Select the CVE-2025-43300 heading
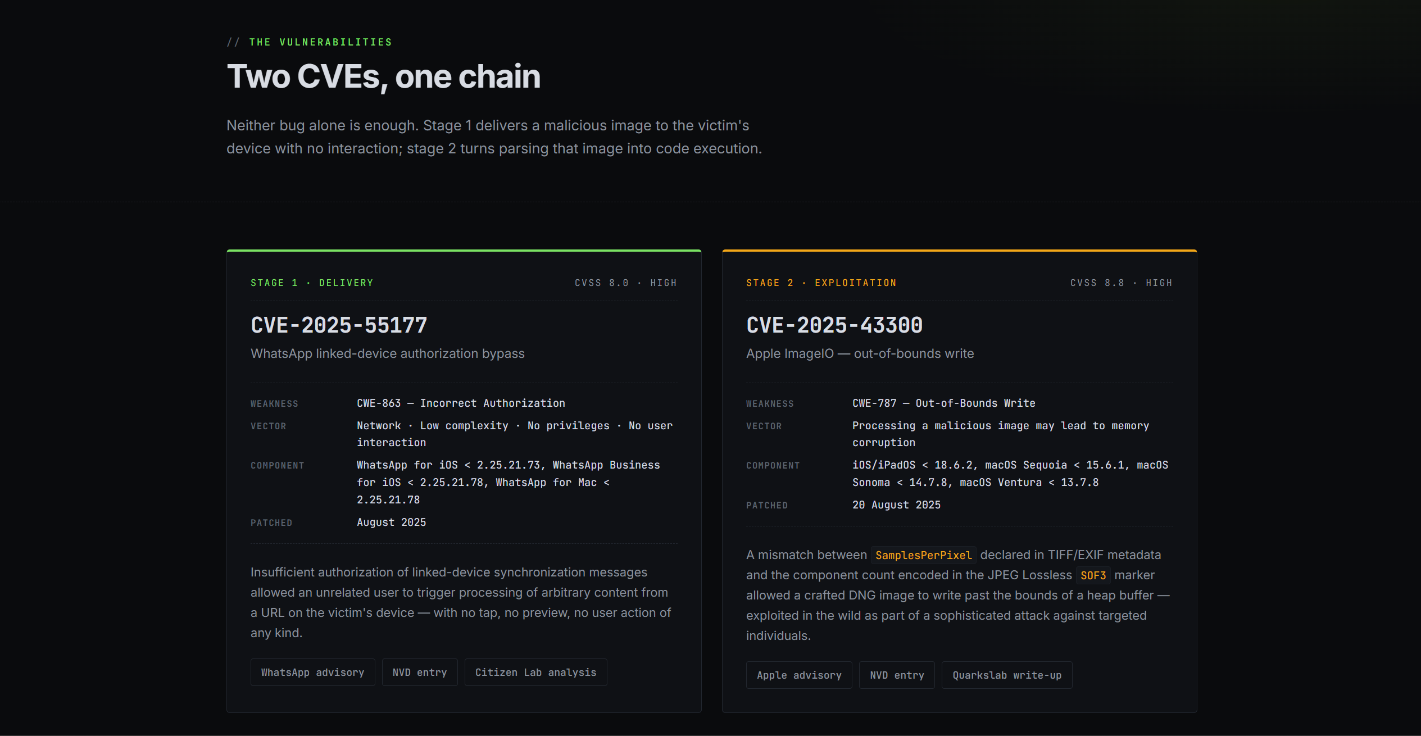1421x736 pixels. coord(834,325)
